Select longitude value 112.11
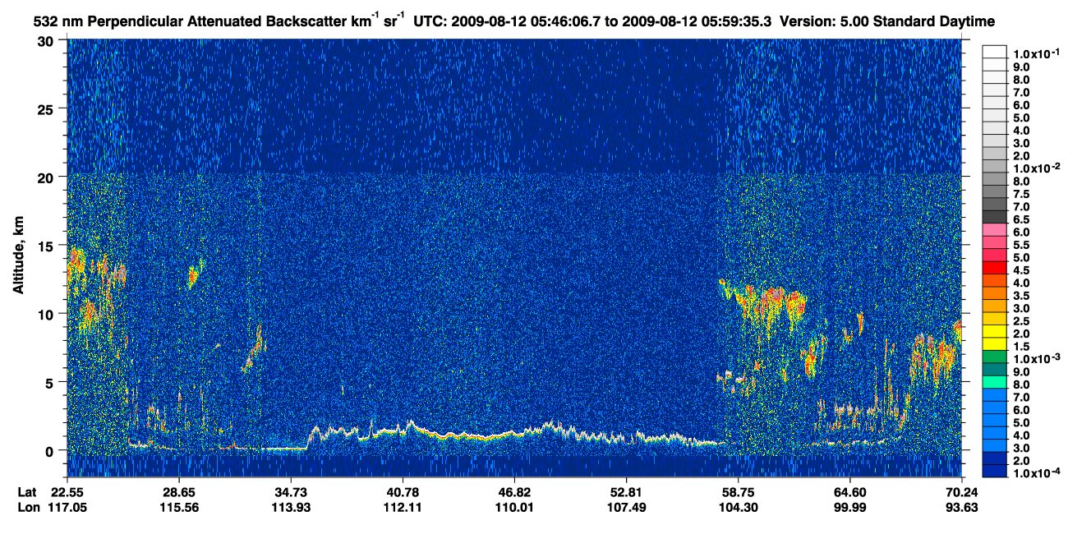Screen dimensions: 1068x548 point(403,507)
